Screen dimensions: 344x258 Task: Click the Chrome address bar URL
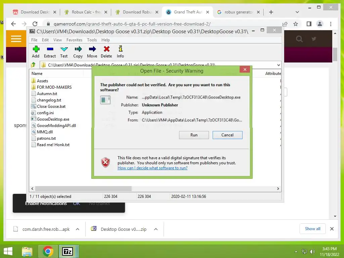132,24
